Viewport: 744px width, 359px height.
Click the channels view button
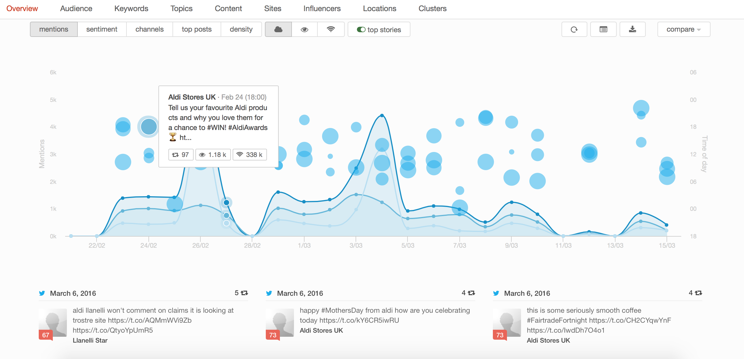149,29
